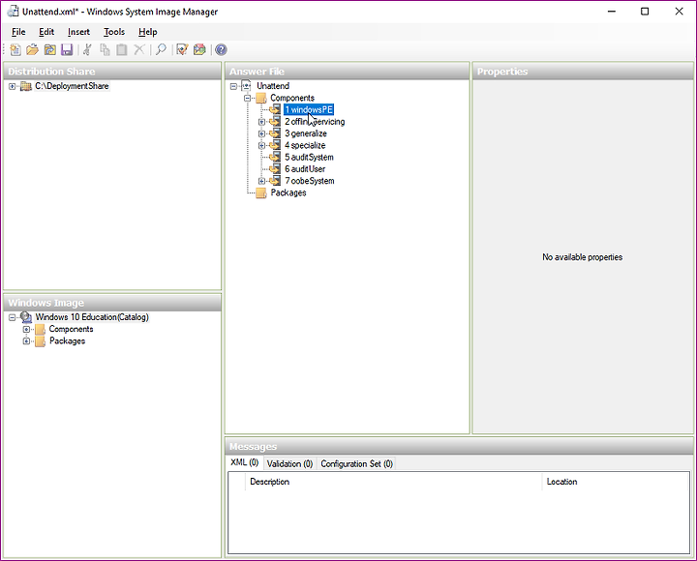Collapse the Unattend root node
Screen dimensions: 697x561
coord(234,87)
